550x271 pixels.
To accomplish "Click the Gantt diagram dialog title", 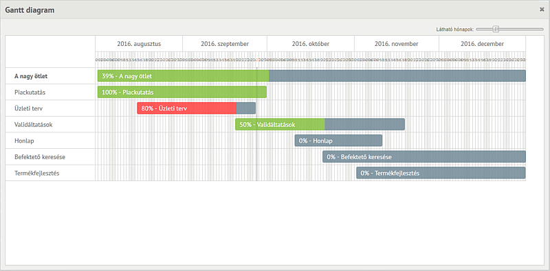I will pos(30,10).
